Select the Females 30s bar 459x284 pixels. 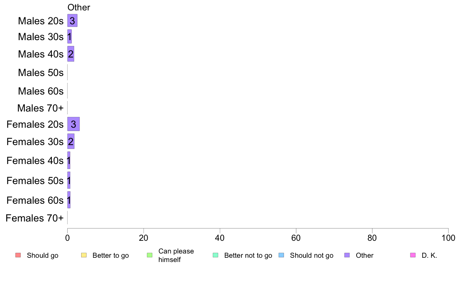71,141
